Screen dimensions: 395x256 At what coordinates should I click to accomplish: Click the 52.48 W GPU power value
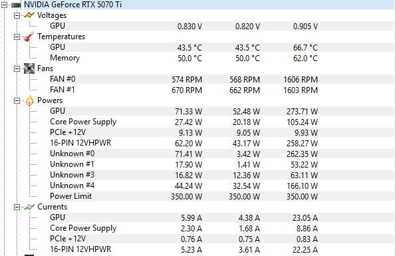click(x=246, y=111)
